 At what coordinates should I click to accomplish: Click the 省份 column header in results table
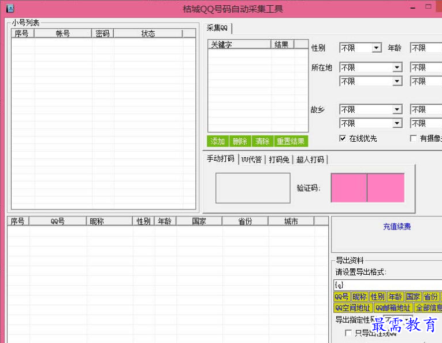(x=245, y=221)
